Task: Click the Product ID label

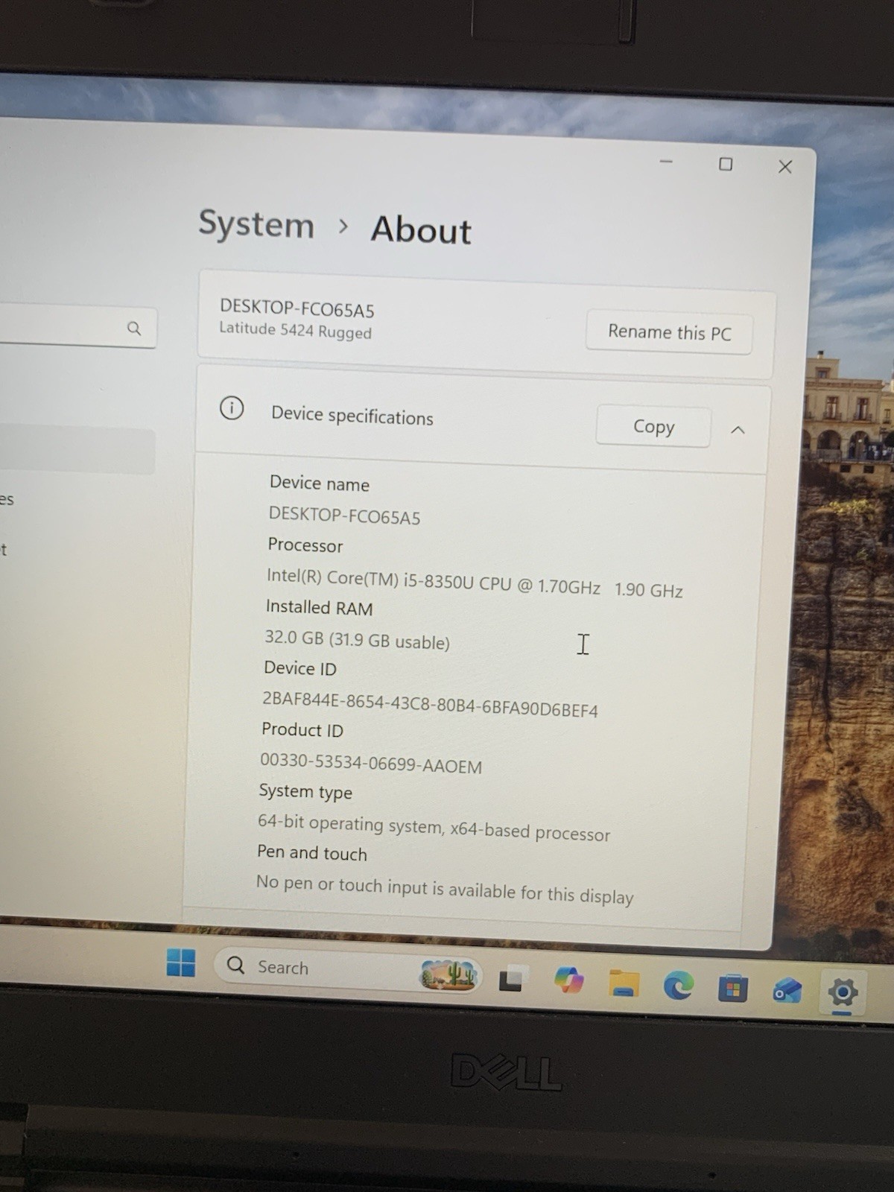Action: click(302, 729)
